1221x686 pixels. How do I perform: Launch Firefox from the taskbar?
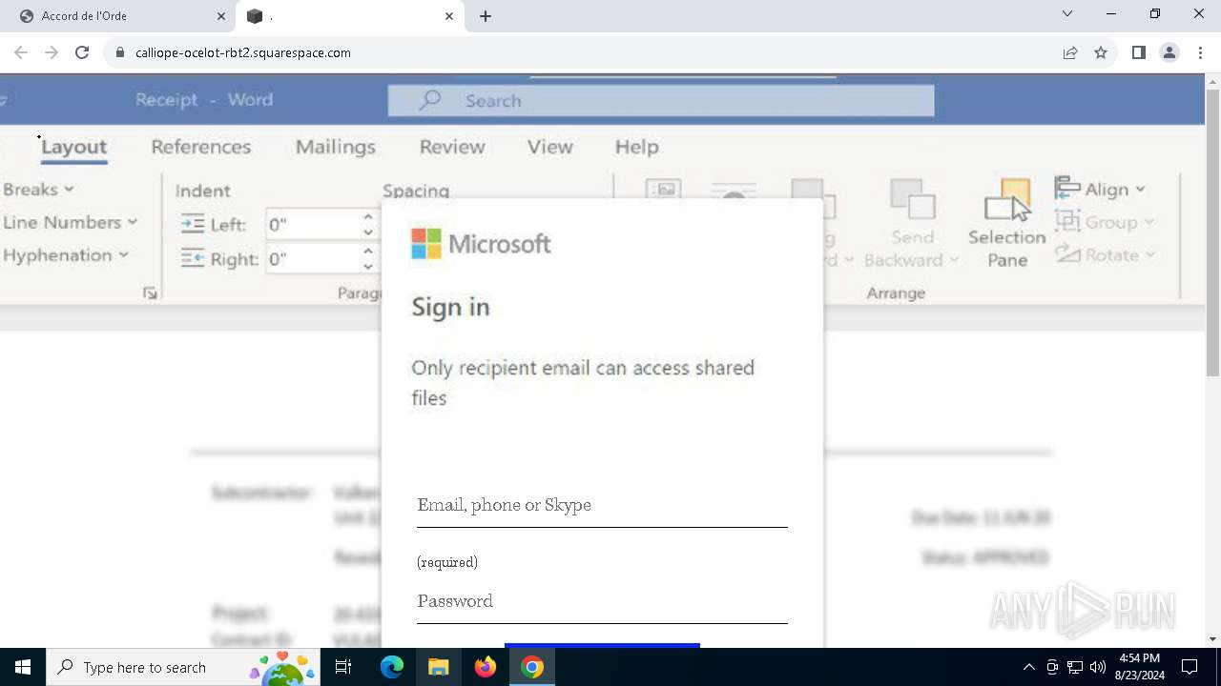pyautogui.click(x=485, y=667)
